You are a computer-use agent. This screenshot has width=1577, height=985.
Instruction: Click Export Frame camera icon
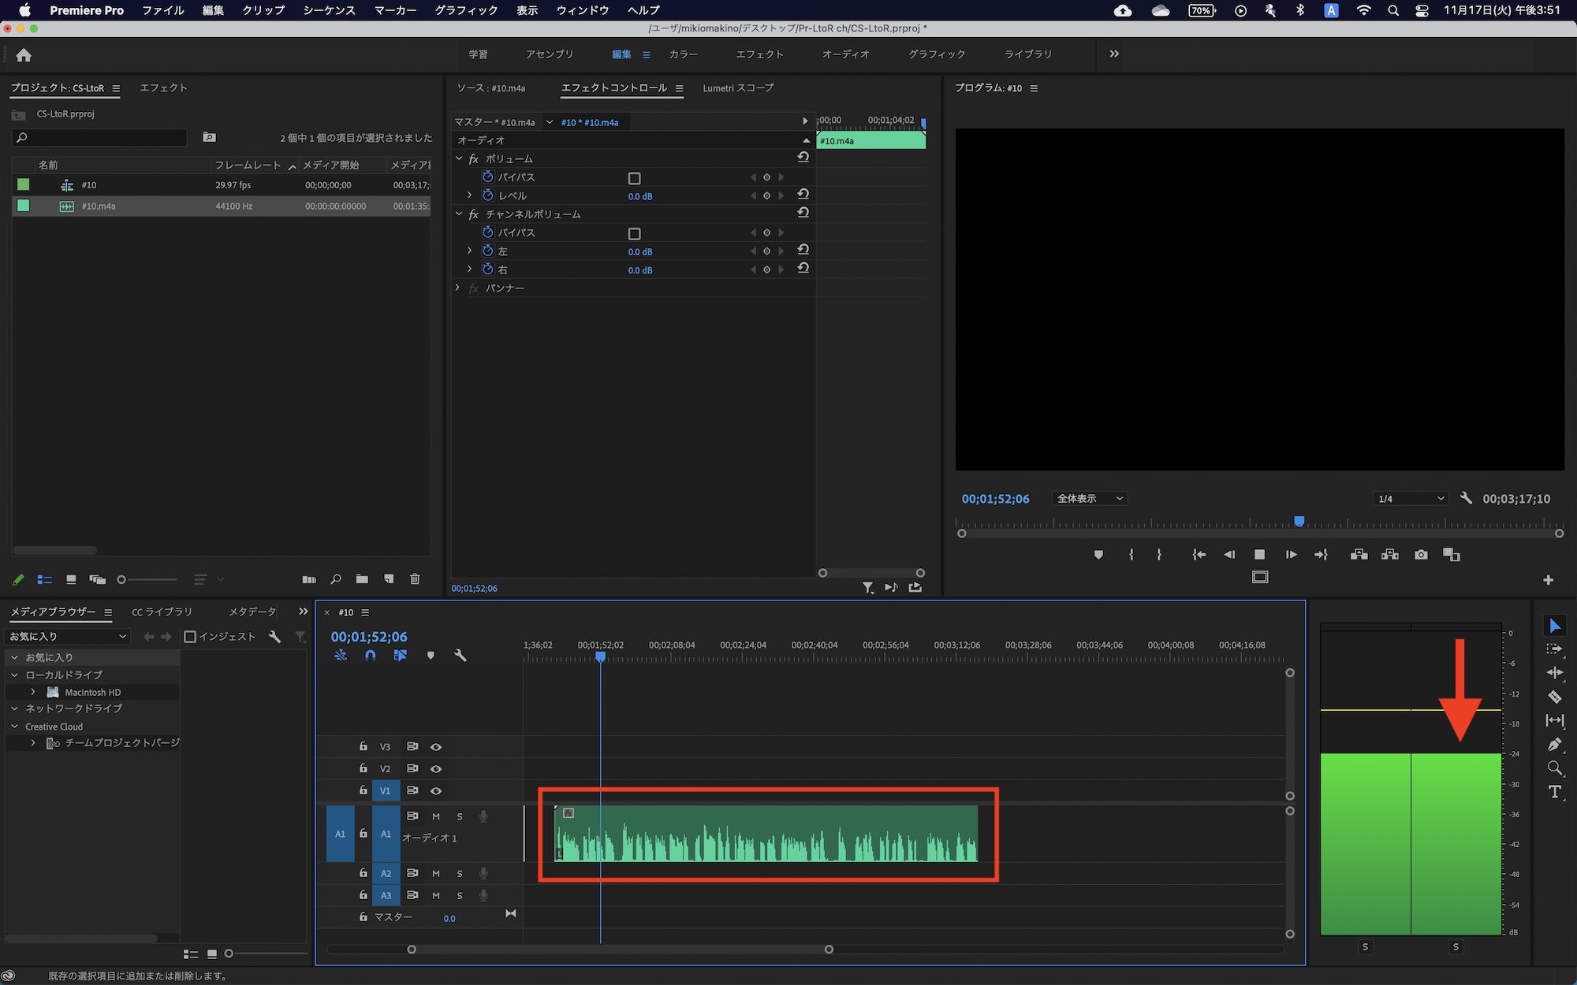[x=1421, y=555]
